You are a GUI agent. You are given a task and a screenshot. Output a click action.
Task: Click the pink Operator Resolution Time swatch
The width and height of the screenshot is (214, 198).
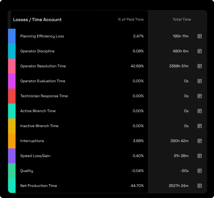(x=12, y=66)
